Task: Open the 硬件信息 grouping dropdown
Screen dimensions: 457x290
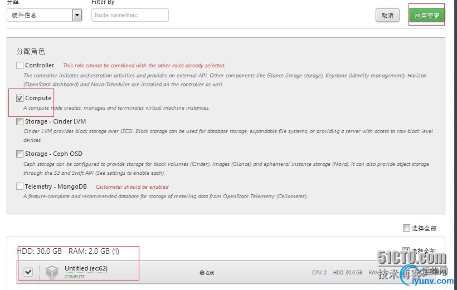Action: click(x=44, y=15)
